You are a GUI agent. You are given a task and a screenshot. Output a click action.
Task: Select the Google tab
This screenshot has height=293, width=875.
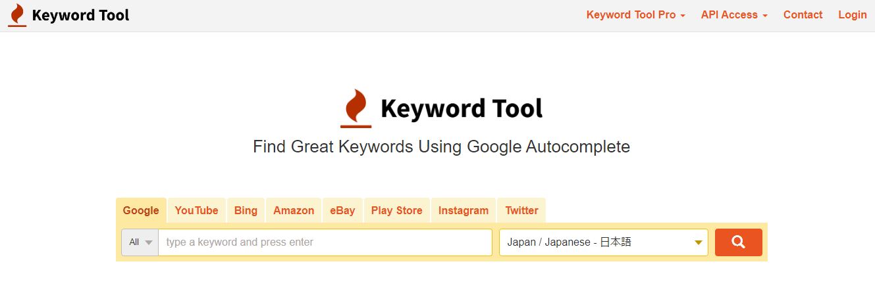141,210
